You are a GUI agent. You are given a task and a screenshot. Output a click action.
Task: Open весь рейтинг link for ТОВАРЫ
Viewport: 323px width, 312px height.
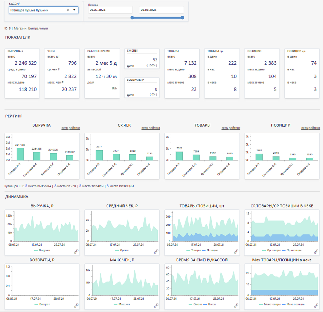click(231, 128)
